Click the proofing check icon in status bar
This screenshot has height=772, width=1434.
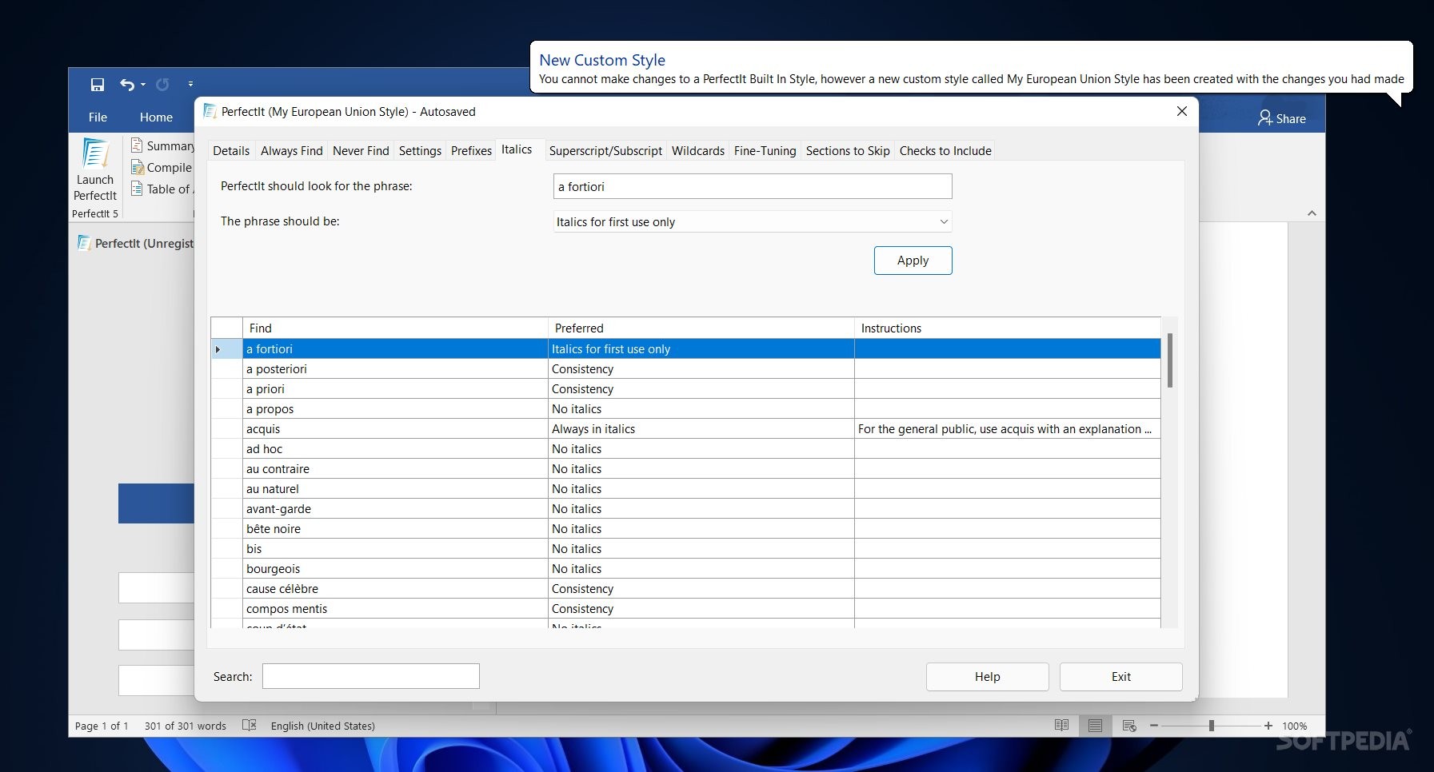[x=250, y=725]
